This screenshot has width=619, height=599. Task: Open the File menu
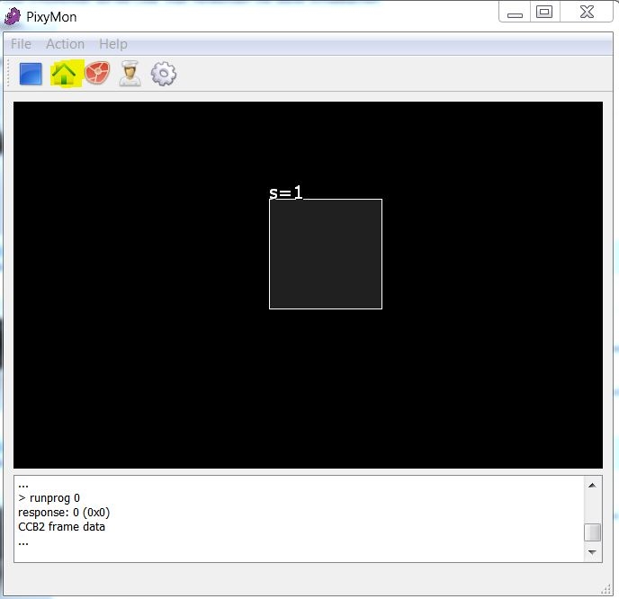[x=21, y=44]
